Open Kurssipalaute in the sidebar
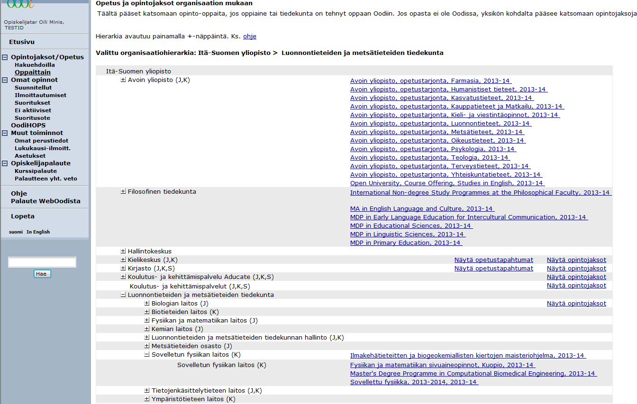 36,171
